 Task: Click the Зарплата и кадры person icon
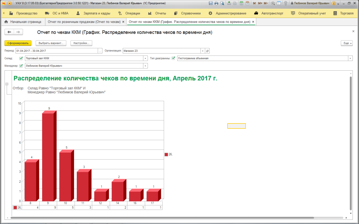click(78, 13)
